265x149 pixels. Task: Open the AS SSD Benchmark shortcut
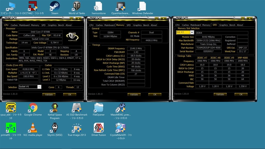point(77,107)
